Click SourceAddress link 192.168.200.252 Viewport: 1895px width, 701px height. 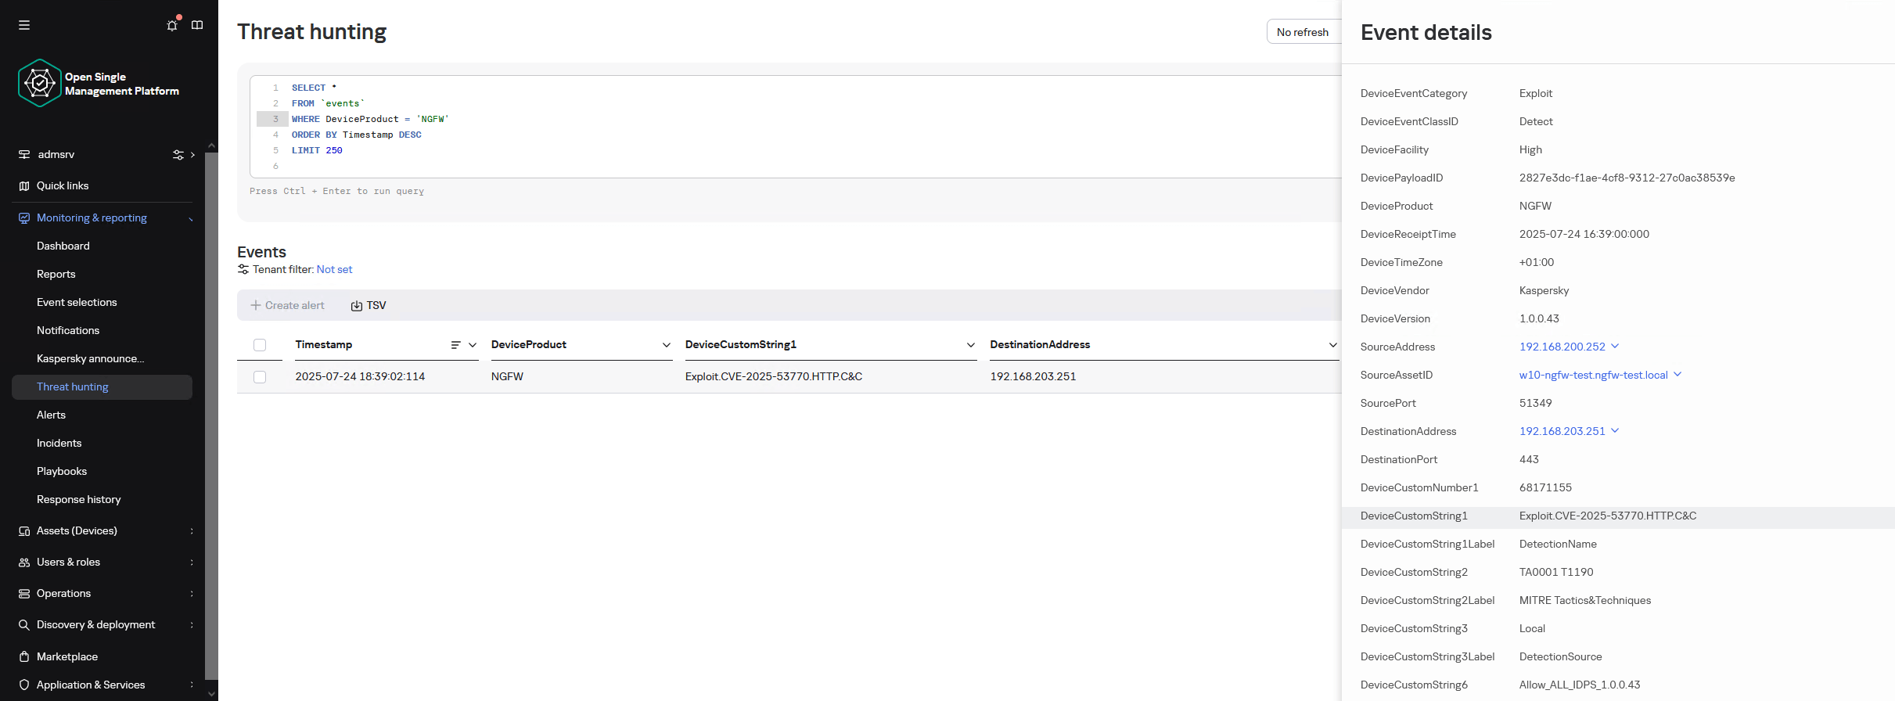click(1562, 347)
